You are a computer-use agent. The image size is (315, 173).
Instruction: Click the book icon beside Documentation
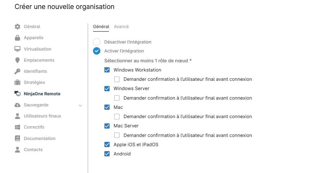pos(18,138)
